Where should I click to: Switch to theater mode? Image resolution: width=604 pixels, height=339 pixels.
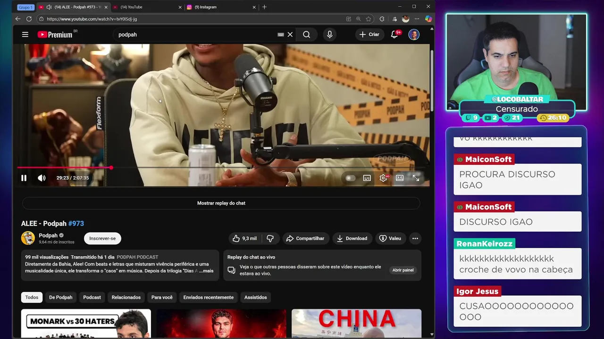(400, 178)
